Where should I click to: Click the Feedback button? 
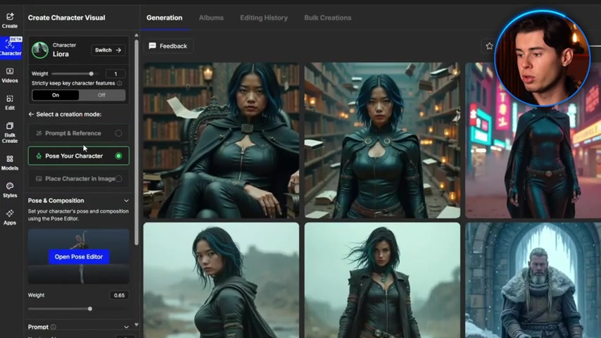pyautogui.click(x=168, y=46)
